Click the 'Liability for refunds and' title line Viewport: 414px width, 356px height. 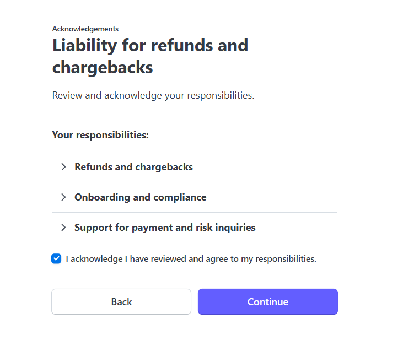150,45
